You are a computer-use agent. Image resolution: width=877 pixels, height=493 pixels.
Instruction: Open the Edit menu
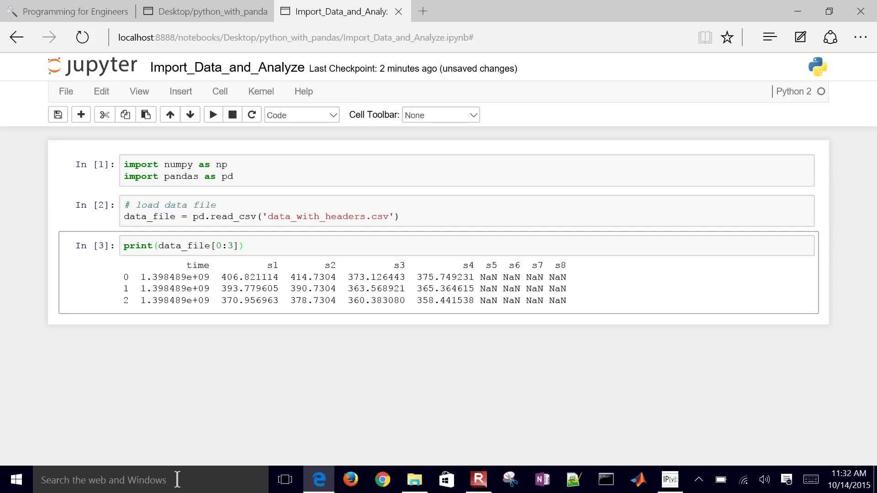(101, 91)
